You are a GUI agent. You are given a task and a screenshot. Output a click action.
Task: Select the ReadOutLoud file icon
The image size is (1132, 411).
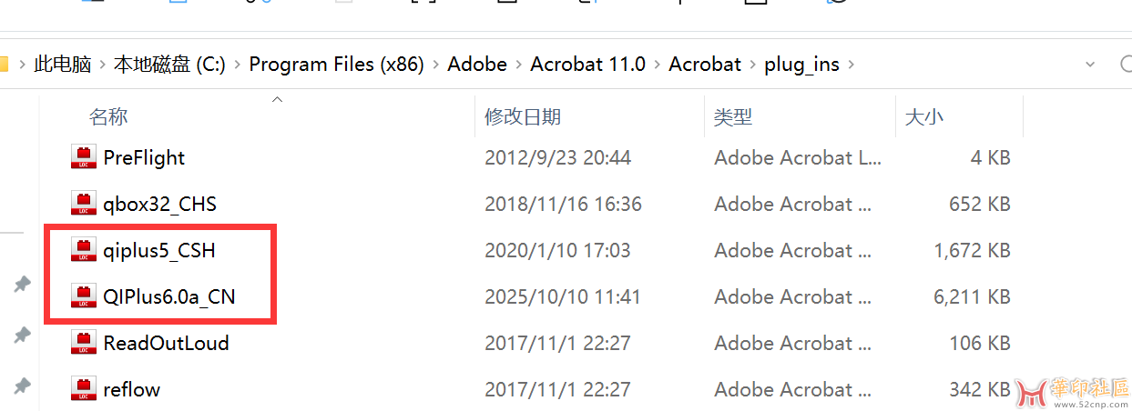coord(83,343)
